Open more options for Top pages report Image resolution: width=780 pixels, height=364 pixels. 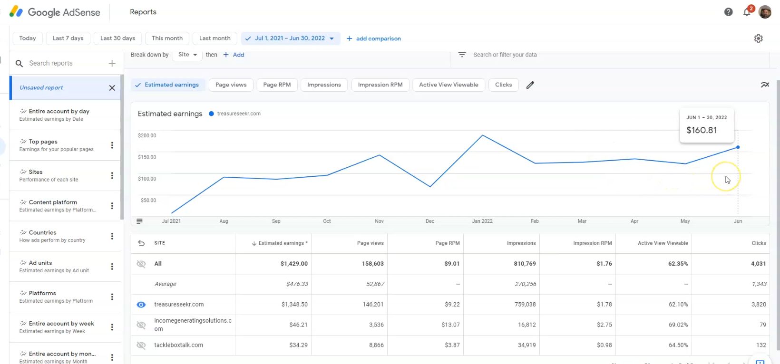112,145
